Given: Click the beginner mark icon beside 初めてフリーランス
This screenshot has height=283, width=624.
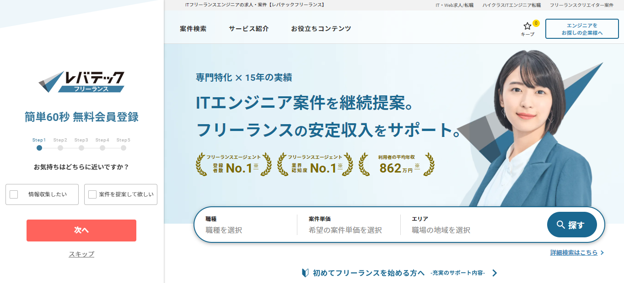Looking at the screenshot, I should [305, 273].
